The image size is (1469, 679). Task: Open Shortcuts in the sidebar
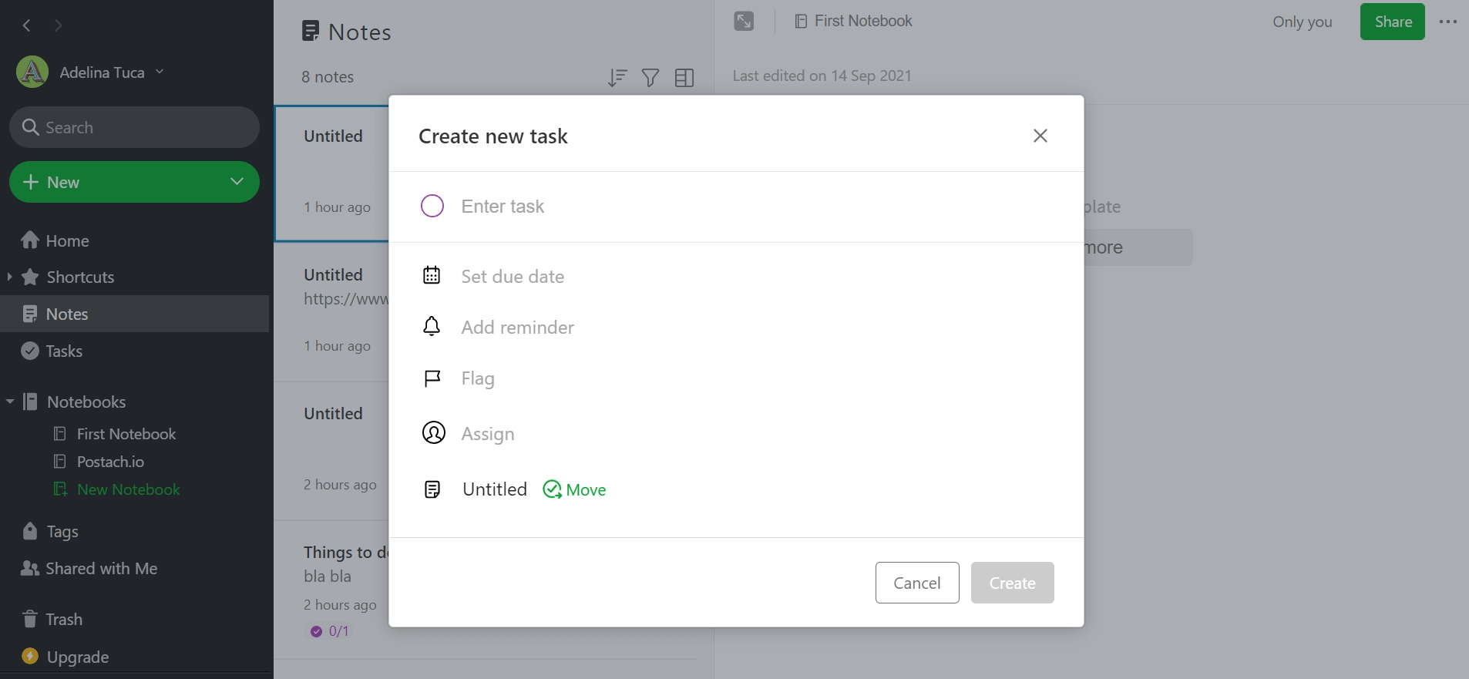coord(80,277)
